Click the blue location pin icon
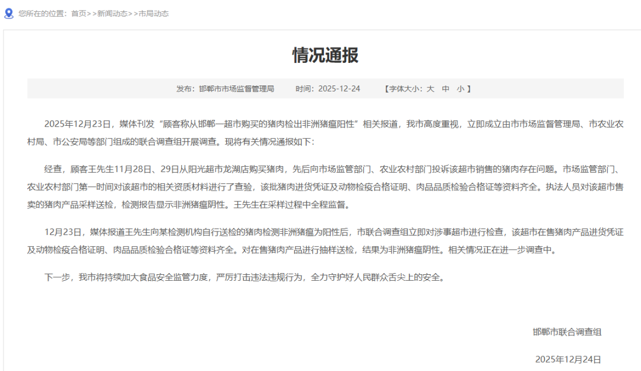 click(x=8, y=12)
